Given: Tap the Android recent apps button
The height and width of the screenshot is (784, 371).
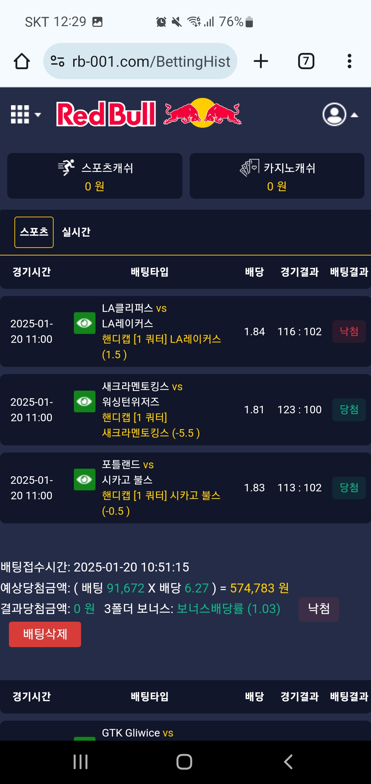Looking at the screenshot, I should (81, 762).
